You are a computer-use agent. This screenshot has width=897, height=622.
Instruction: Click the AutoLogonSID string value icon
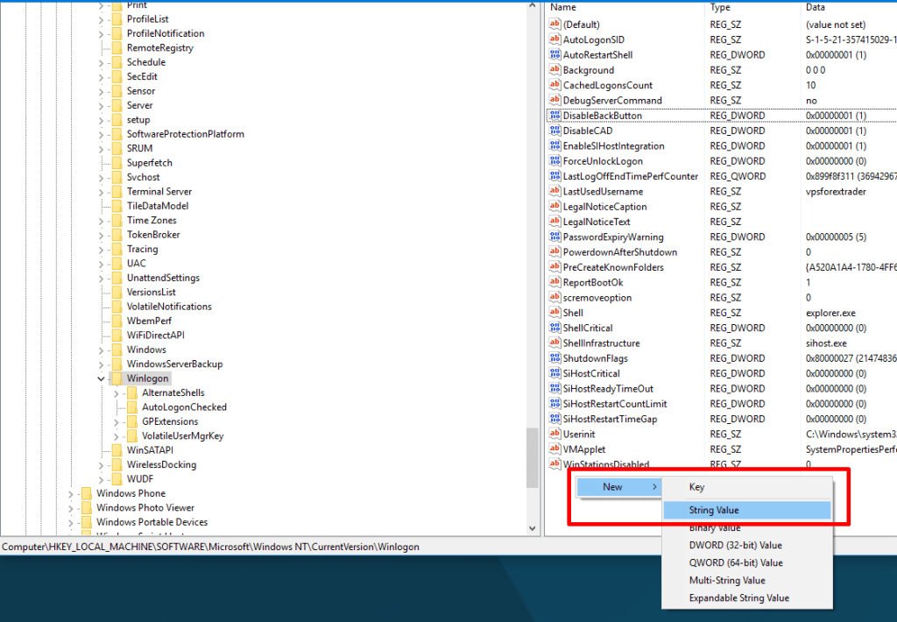[x=554, y=39]
